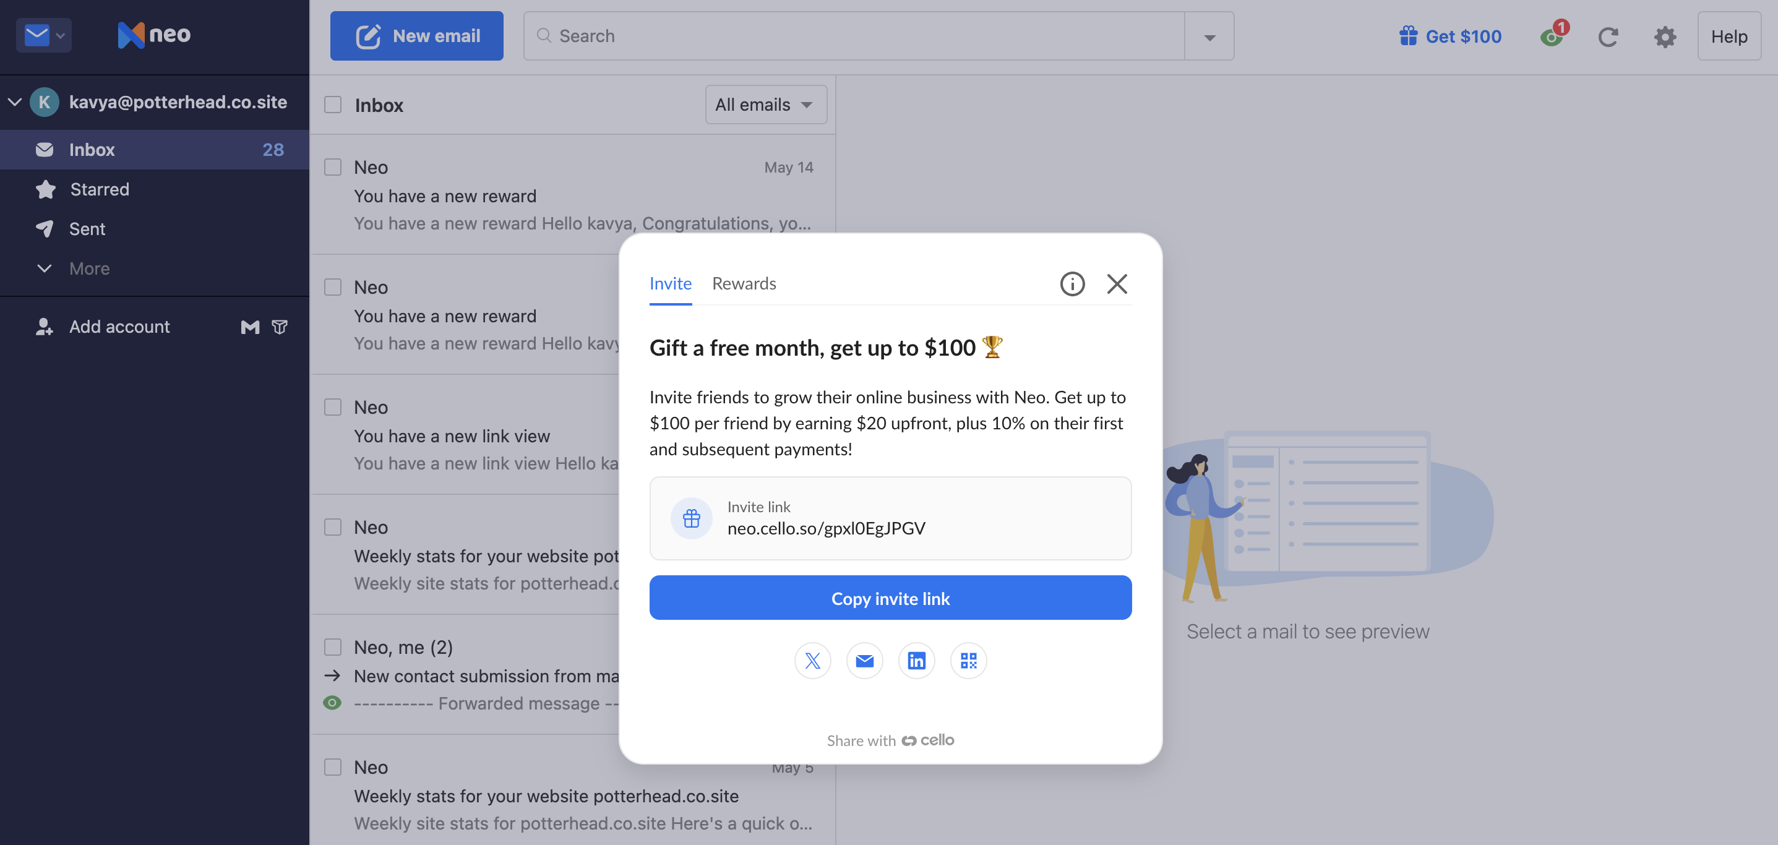Share invite via LinkedIn icon

point(916,661)
